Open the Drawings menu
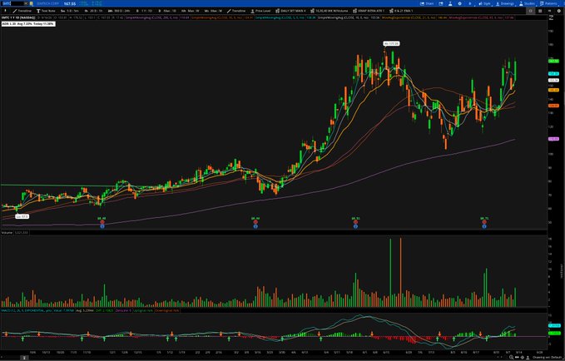 [x=505, y=3]
